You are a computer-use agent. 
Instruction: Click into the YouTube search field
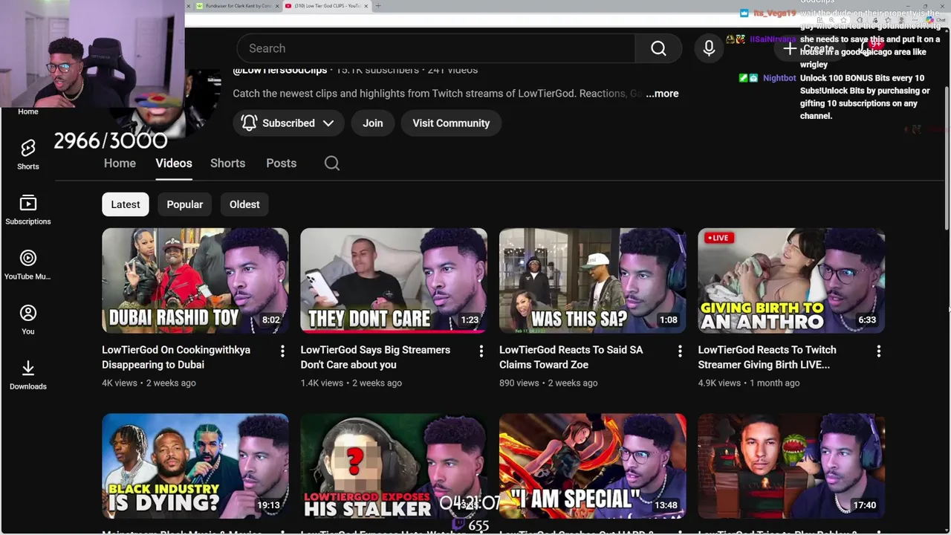435,48
